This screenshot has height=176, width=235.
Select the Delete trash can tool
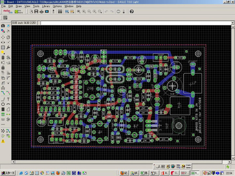pos(3,57)
